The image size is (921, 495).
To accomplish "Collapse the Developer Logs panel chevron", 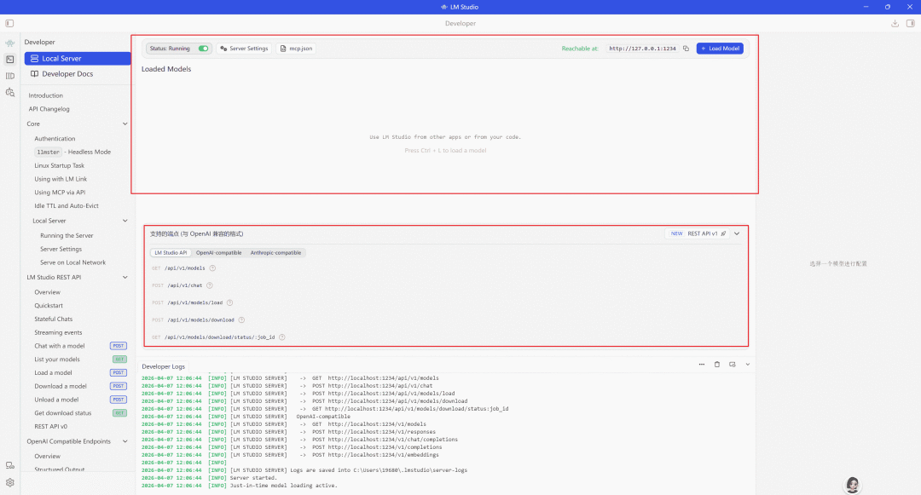I will coord(748,364).
